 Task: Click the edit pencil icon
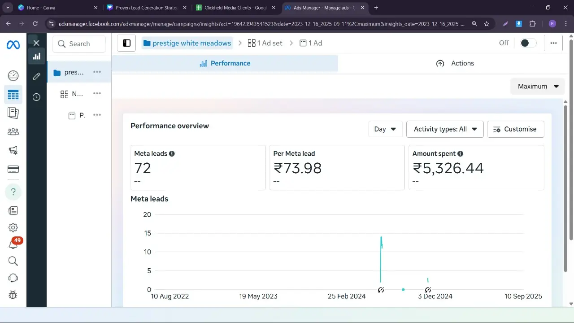[x=36, y=76]
